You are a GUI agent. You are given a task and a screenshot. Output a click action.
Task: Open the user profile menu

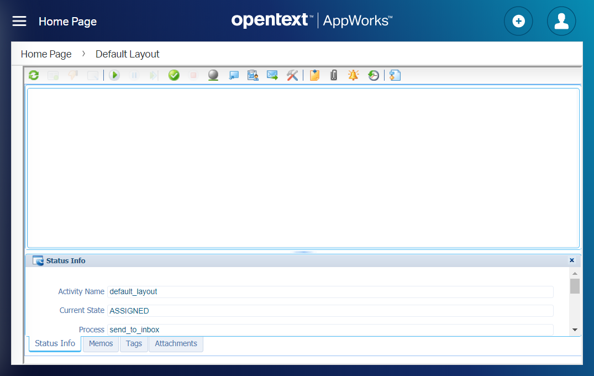pos(561,20)
